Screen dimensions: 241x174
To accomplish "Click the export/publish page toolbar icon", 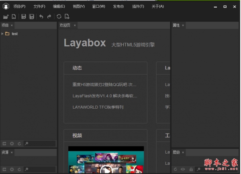I will [67, 16].
